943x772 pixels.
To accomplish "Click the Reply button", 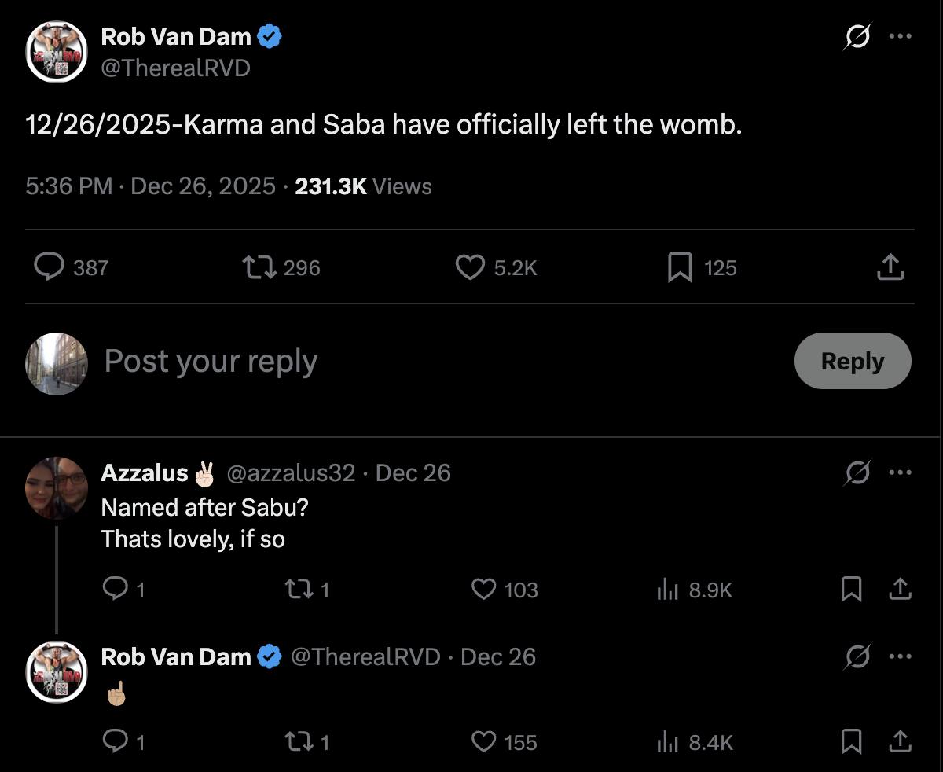I will click(852, 361).
